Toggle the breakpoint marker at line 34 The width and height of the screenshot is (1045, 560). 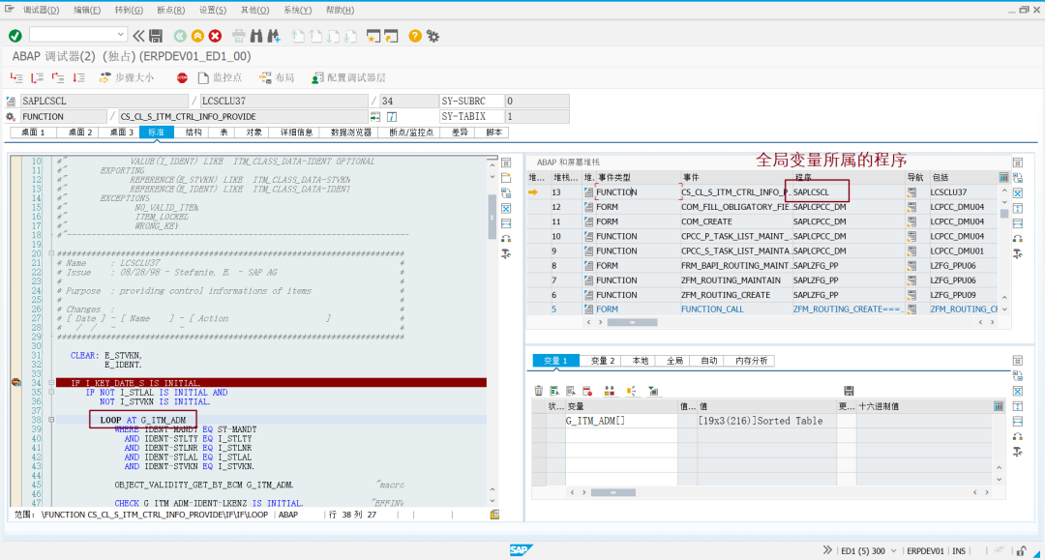point(16,383)
